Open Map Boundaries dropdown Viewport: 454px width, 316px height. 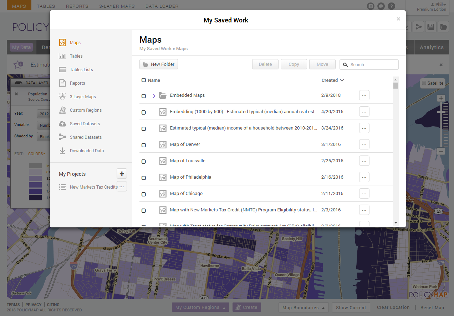(303, 307)
